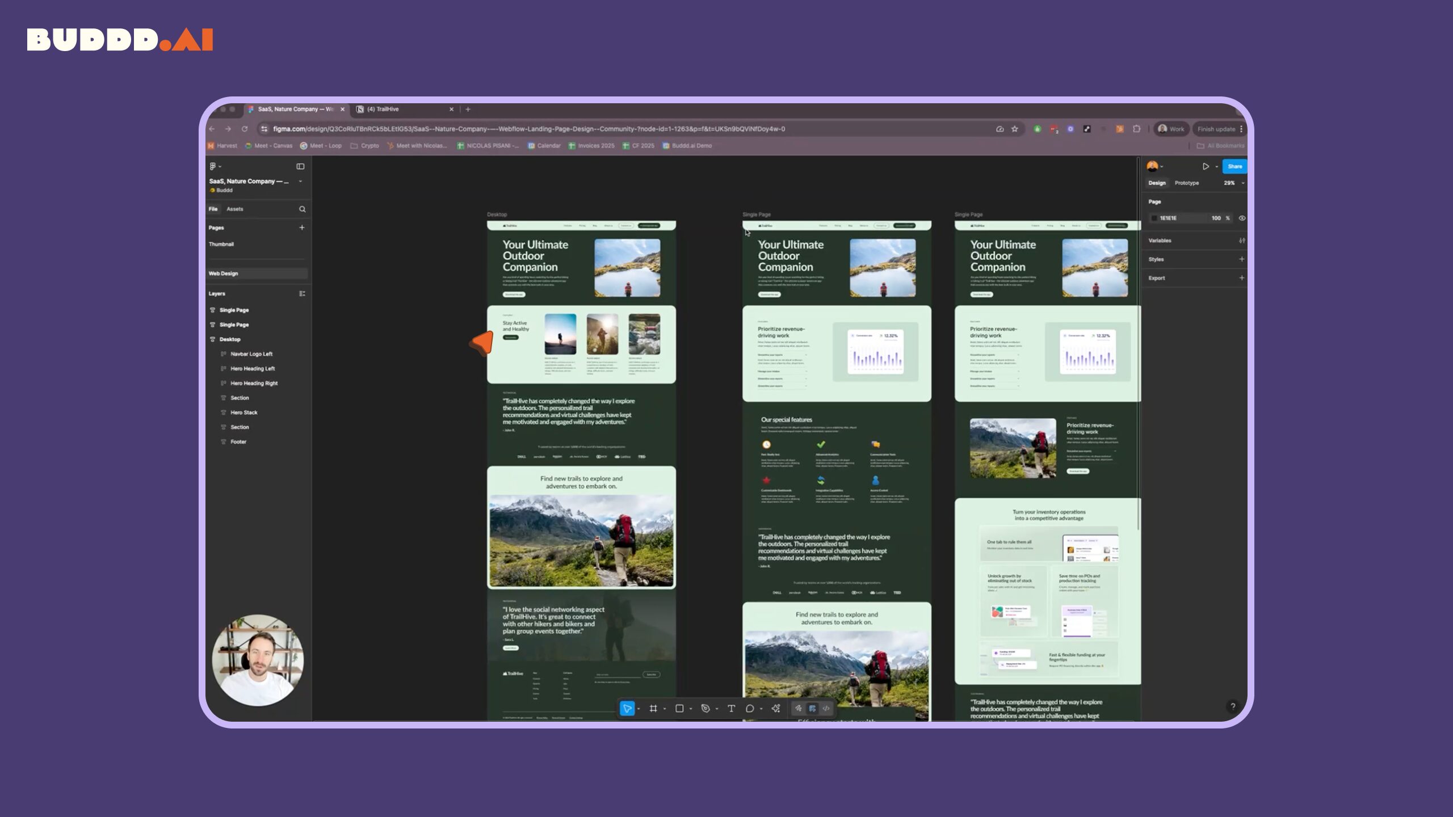
Task: Switch to Dev Mode code toggle
Action: (x=826, y=708)
